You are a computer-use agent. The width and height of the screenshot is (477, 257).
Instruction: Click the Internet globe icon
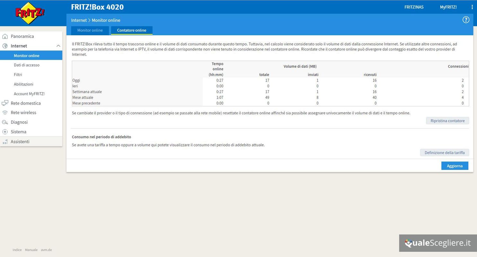coord(5,46)
